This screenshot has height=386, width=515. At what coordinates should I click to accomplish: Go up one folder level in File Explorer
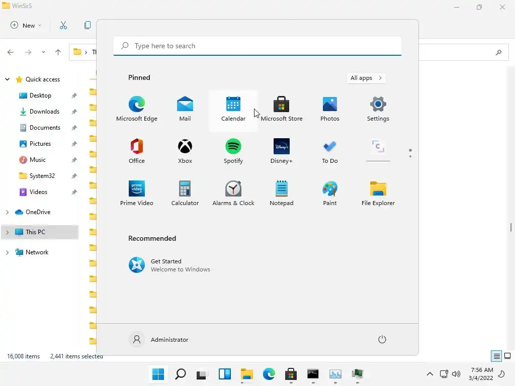[x=58, y=52]
